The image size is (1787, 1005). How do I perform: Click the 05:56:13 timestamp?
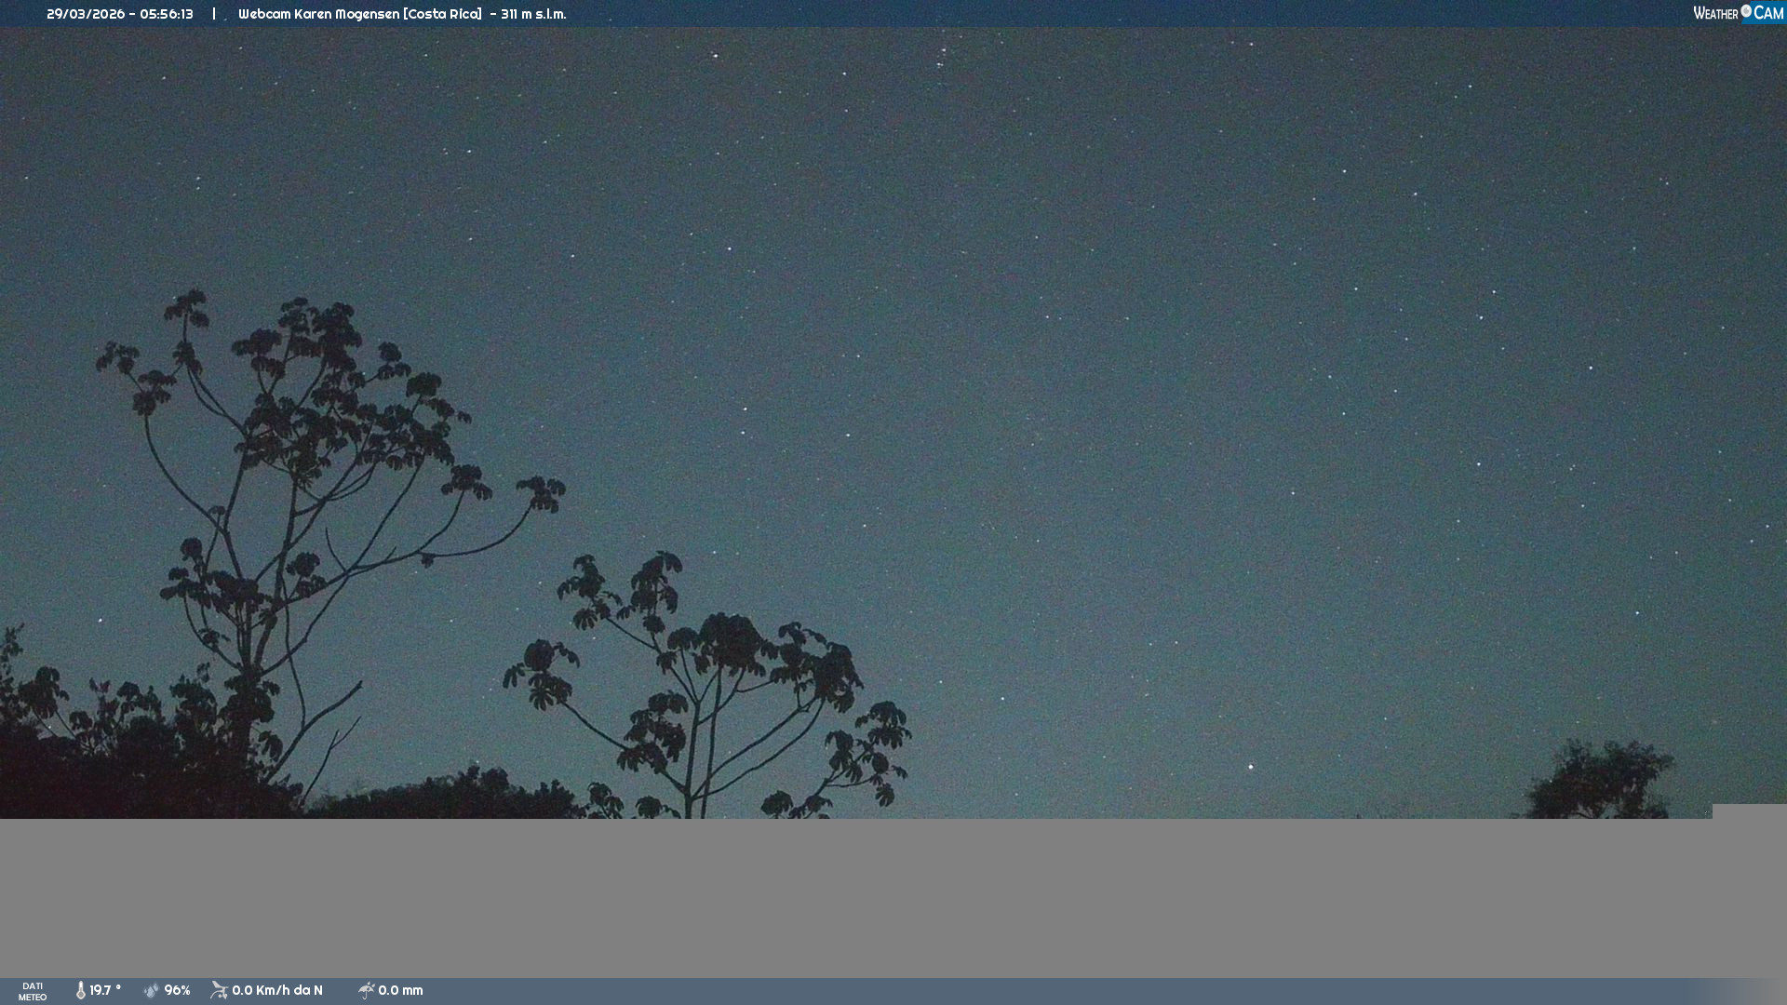[x=167, y=14]
